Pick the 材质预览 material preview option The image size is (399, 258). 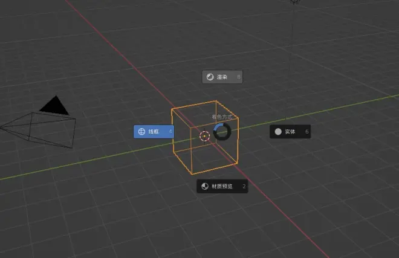point(222,186)
